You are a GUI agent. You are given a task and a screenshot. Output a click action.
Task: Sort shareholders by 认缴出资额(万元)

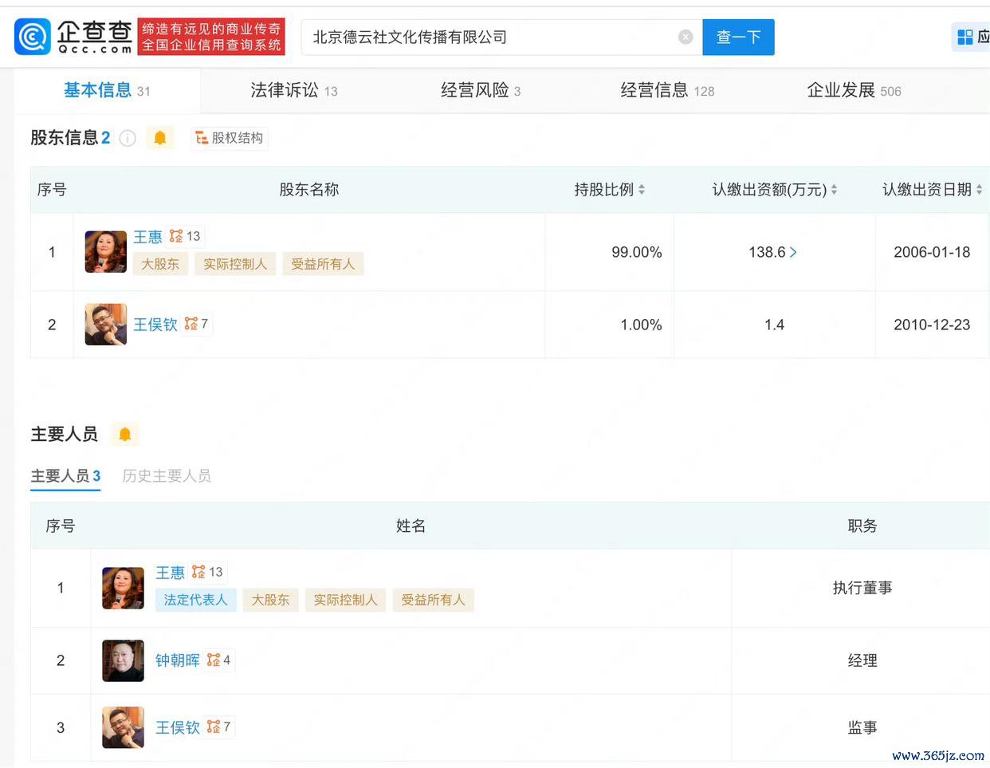834,190
